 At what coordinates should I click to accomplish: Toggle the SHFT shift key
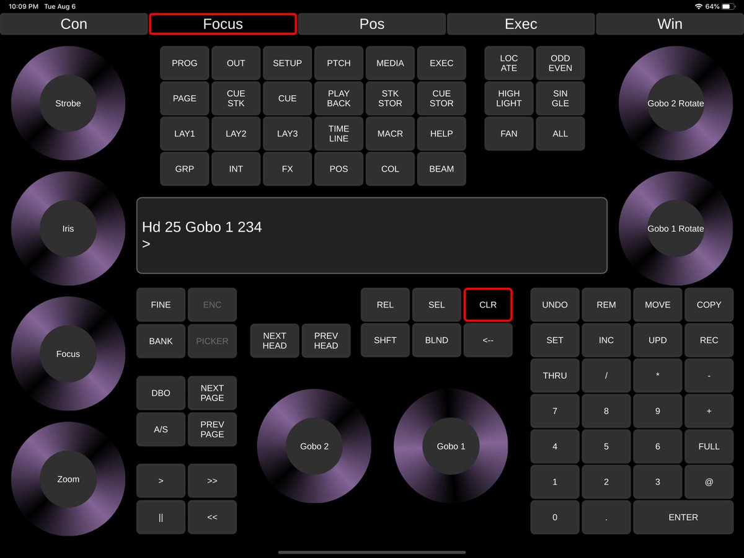tap(385, 340)
